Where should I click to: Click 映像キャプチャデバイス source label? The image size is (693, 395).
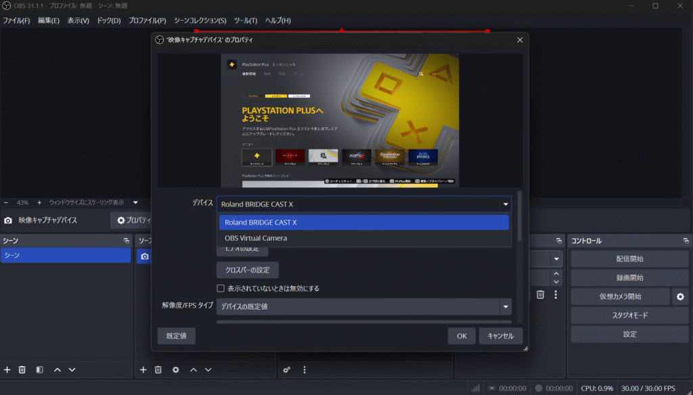pyautogui.click(x=48, y=220)
